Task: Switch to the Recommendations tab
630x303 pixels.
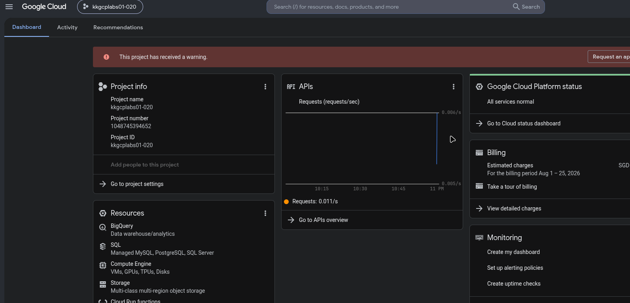Action: click(118, 27)
